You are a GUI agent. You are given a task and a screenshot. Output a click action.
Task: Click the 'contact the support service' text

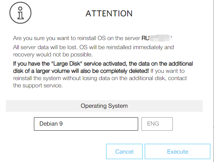100,82
